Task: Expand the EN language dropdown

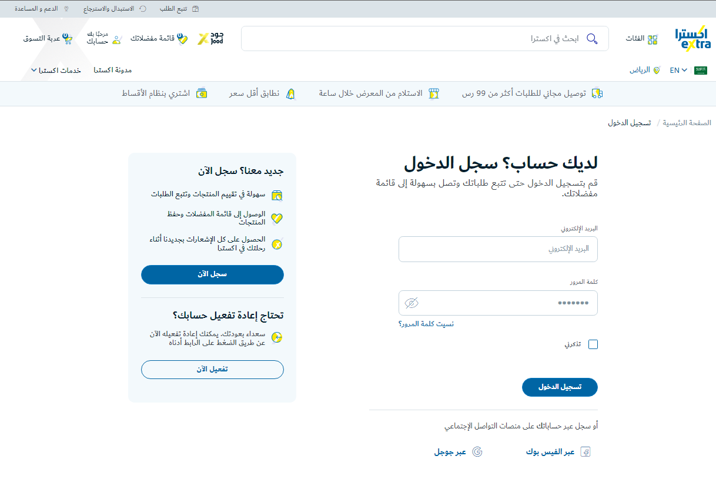Action: pos(678,70)
